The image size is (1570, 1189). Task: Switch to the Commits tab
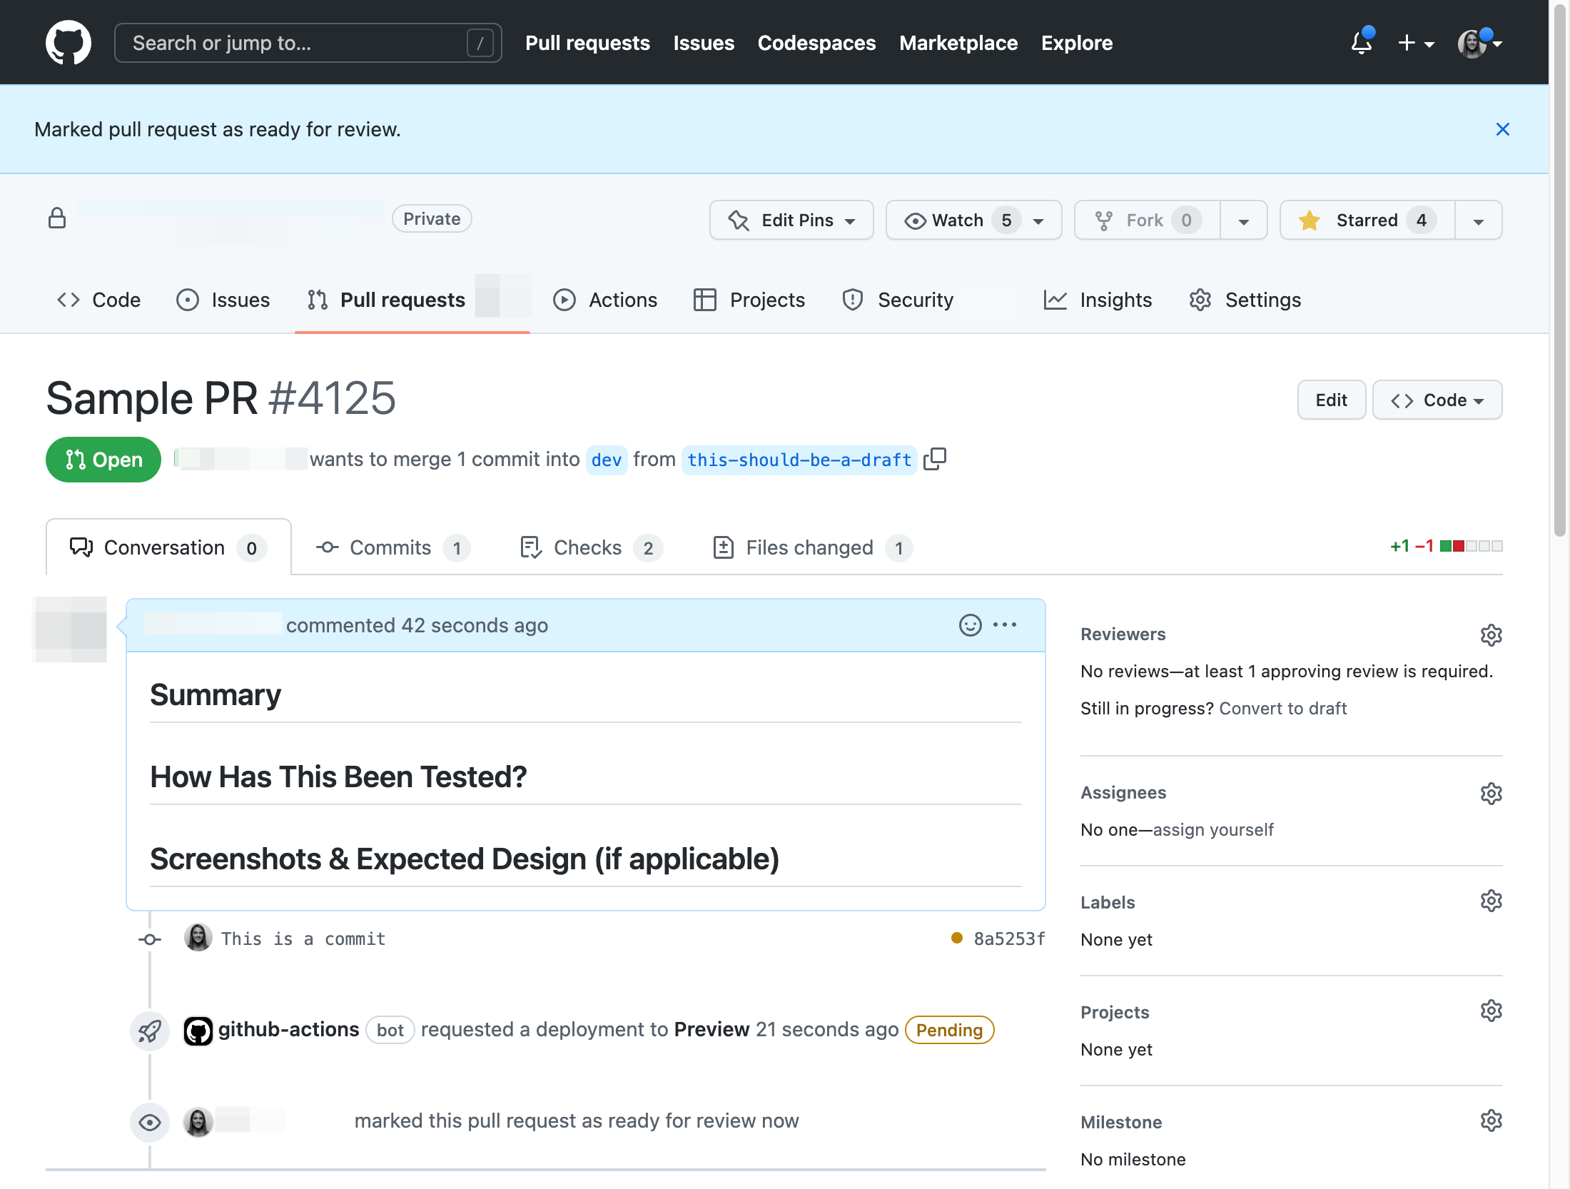(393, 547)
